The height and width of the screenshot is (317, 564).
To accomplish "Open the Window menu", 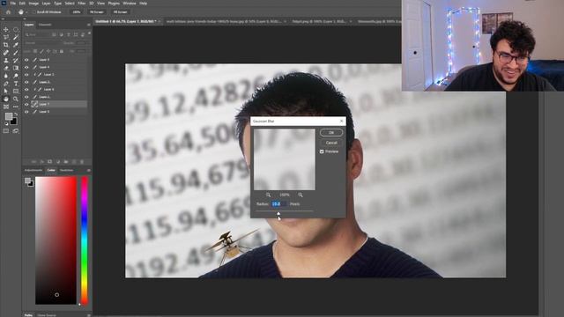I will [130, 4].
